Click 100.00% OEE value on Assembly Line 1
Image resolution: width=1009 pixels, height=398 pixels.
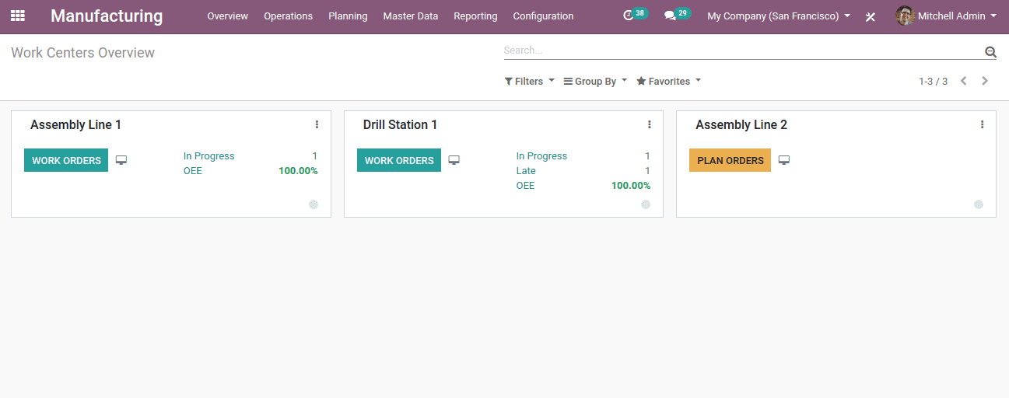[x=298, y=171]
